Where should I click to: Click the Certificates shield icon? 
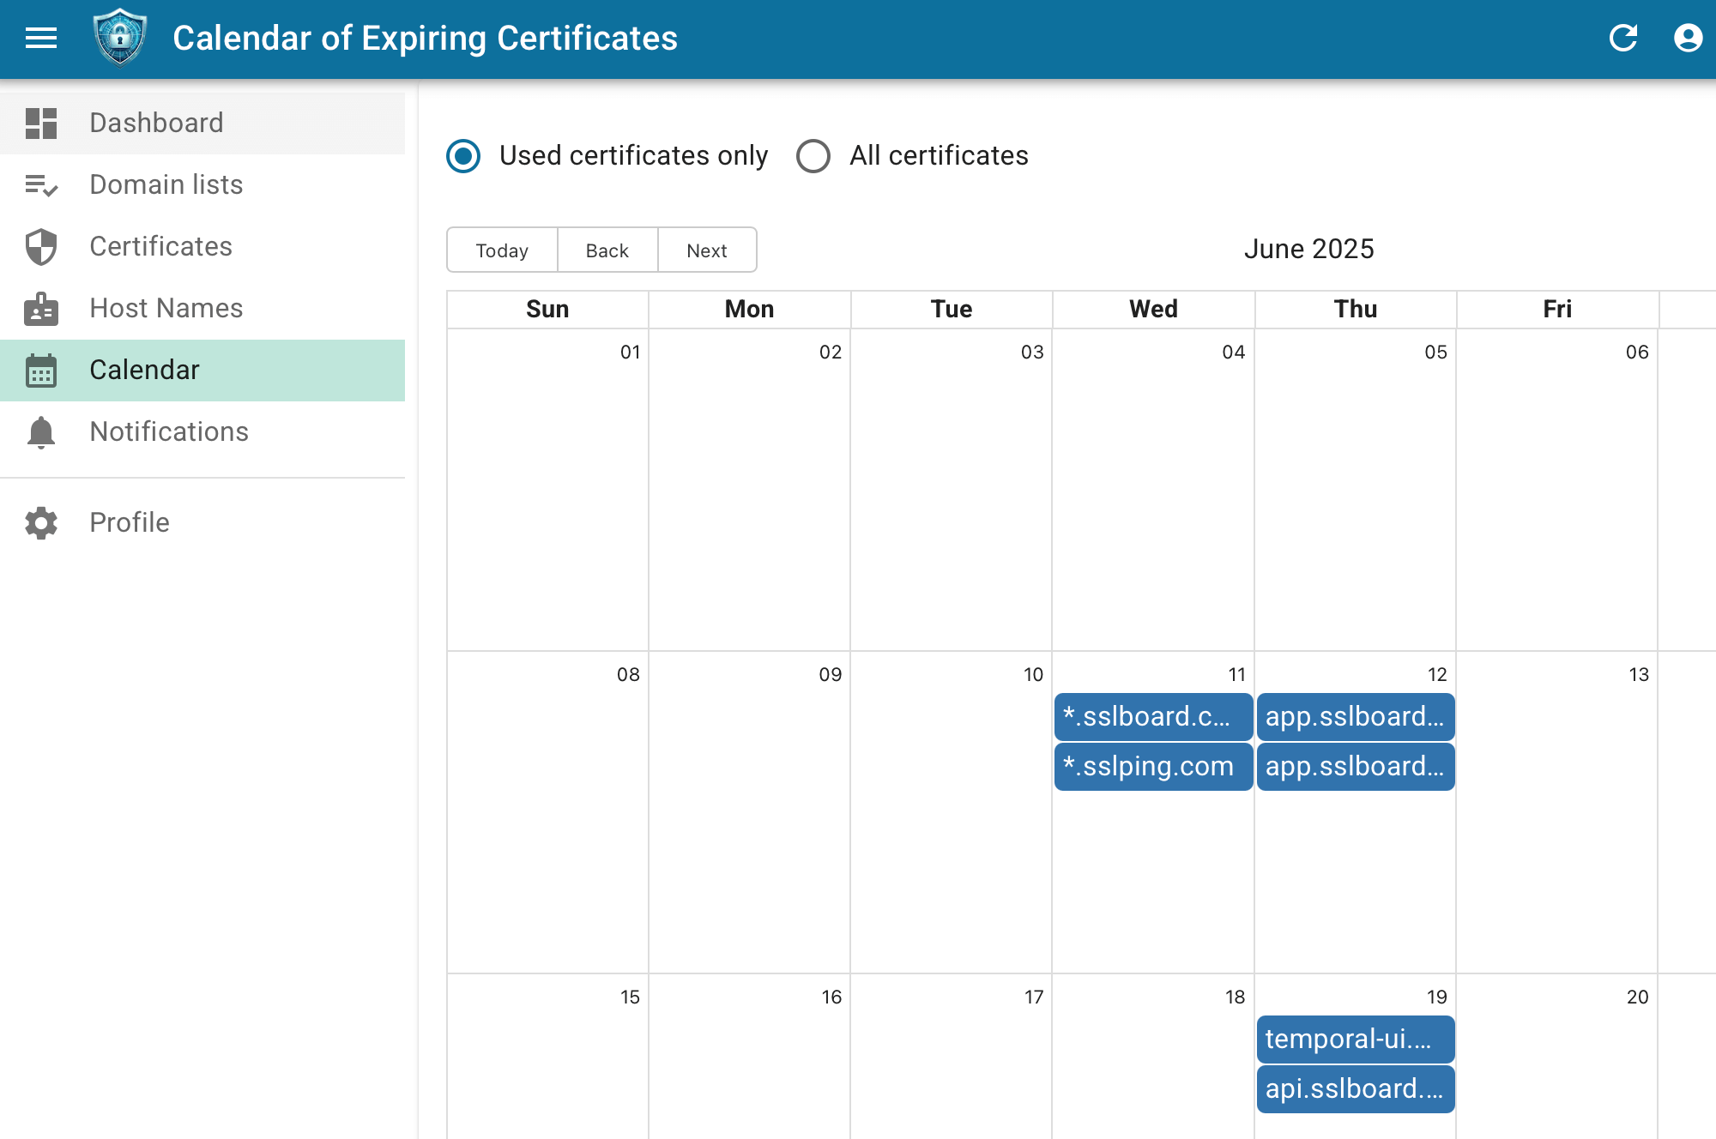pyautogui.click(x=40, y=247)
